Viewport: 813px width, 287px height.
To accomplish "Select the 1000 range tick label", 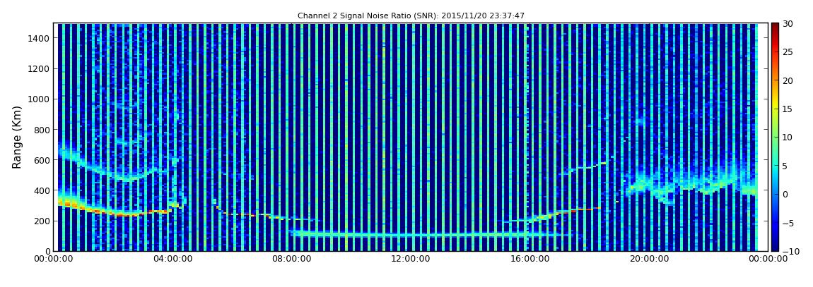I will (39, 99).
